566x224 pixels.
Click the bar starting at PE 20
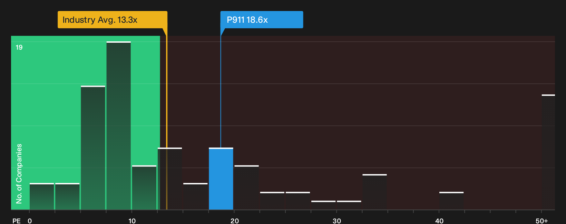246,187
